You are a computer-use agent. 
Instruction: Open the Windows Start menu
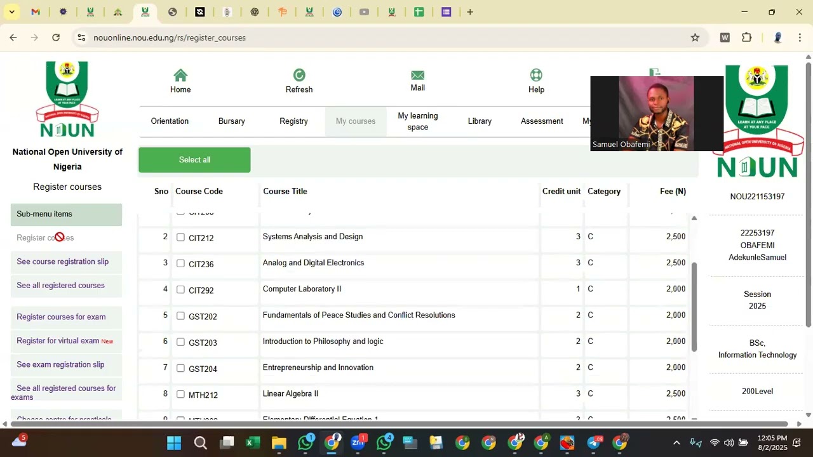coord(174,442)
